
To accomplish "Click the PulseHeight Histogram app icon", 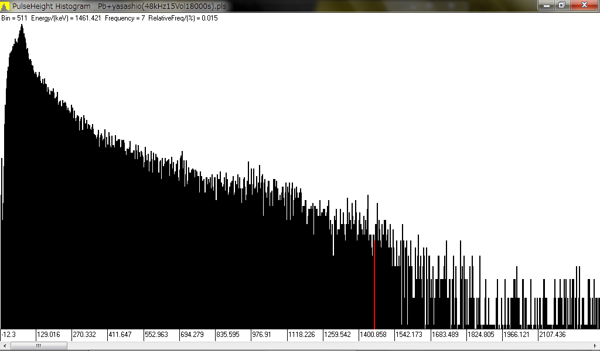I will pos(5,6).
